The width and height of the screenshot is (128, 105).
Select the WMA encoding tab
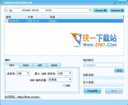coord(54,65)
